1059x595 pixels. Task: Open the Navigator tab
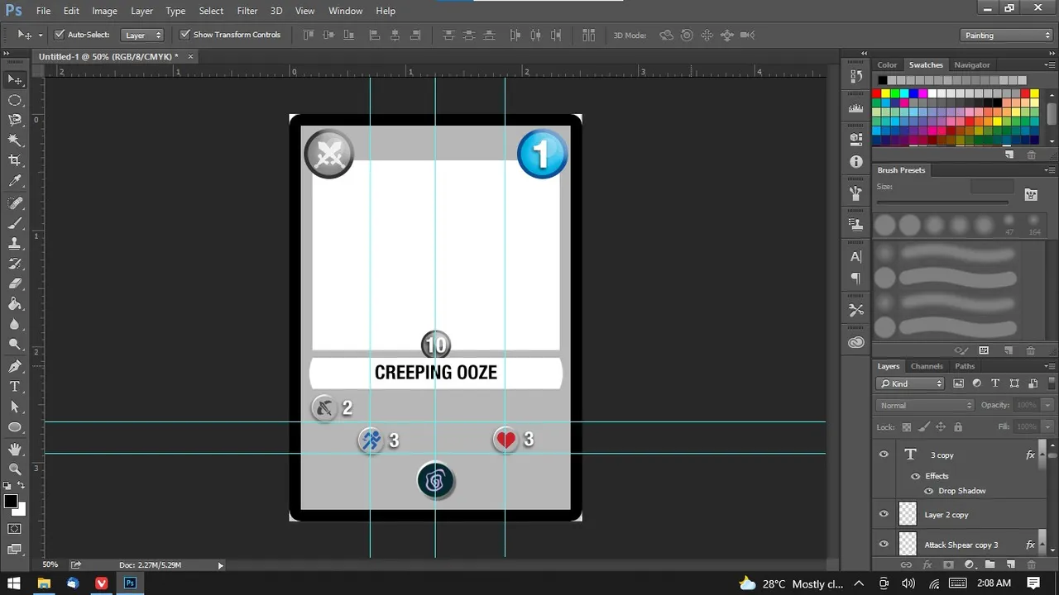pos(971,64)
